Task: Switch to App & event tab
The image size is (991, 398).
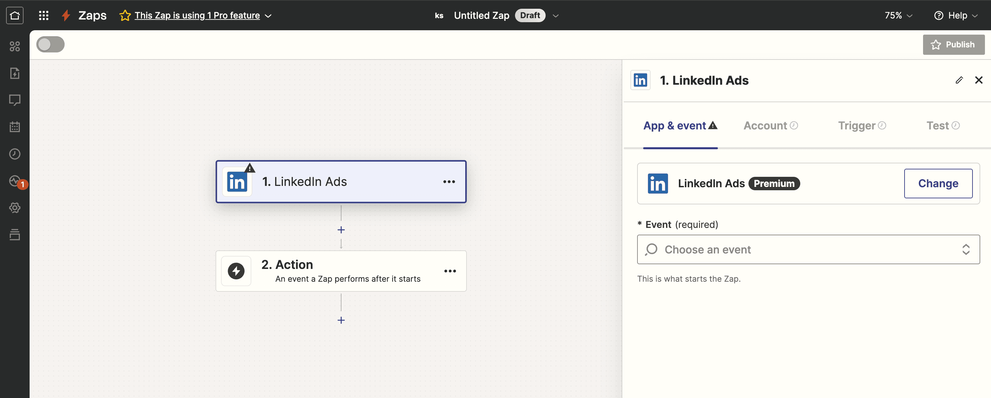Action: click(x=680, y=126)
